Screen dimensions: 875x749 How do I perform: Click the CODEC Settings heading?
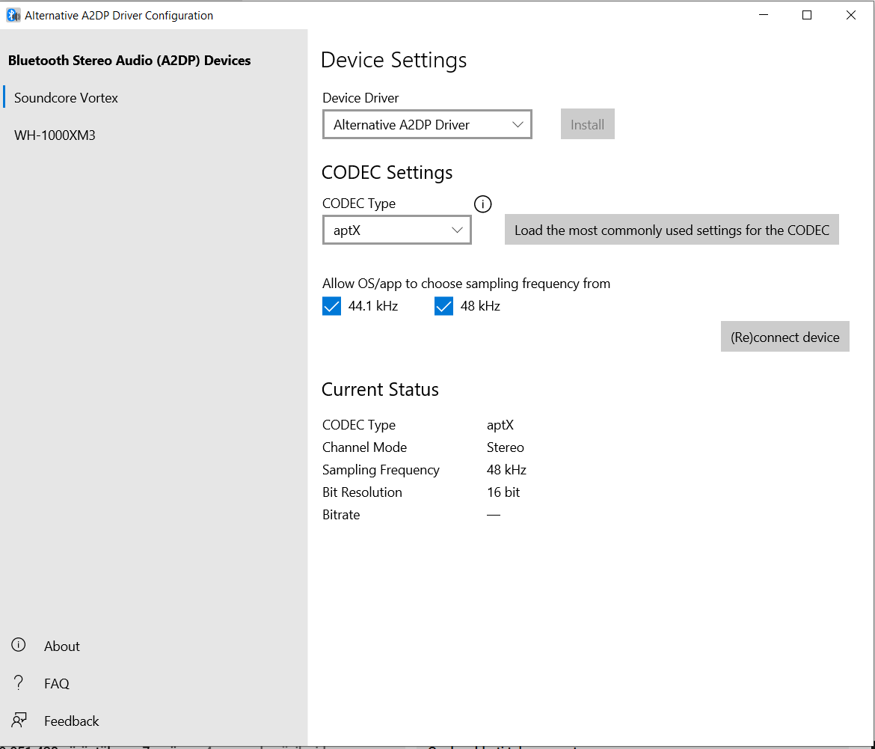[387, 172]
